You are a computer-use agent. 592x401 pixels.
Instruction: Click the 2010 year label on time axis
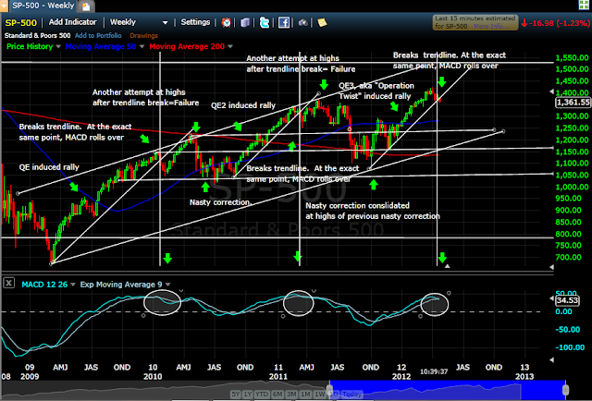point(153,376)
